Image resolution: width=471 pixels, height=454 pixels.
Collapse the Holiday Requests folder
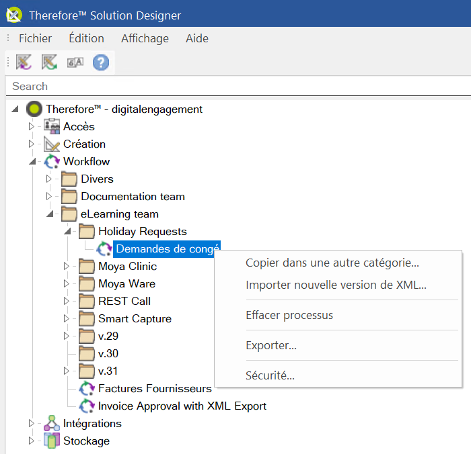67,231
